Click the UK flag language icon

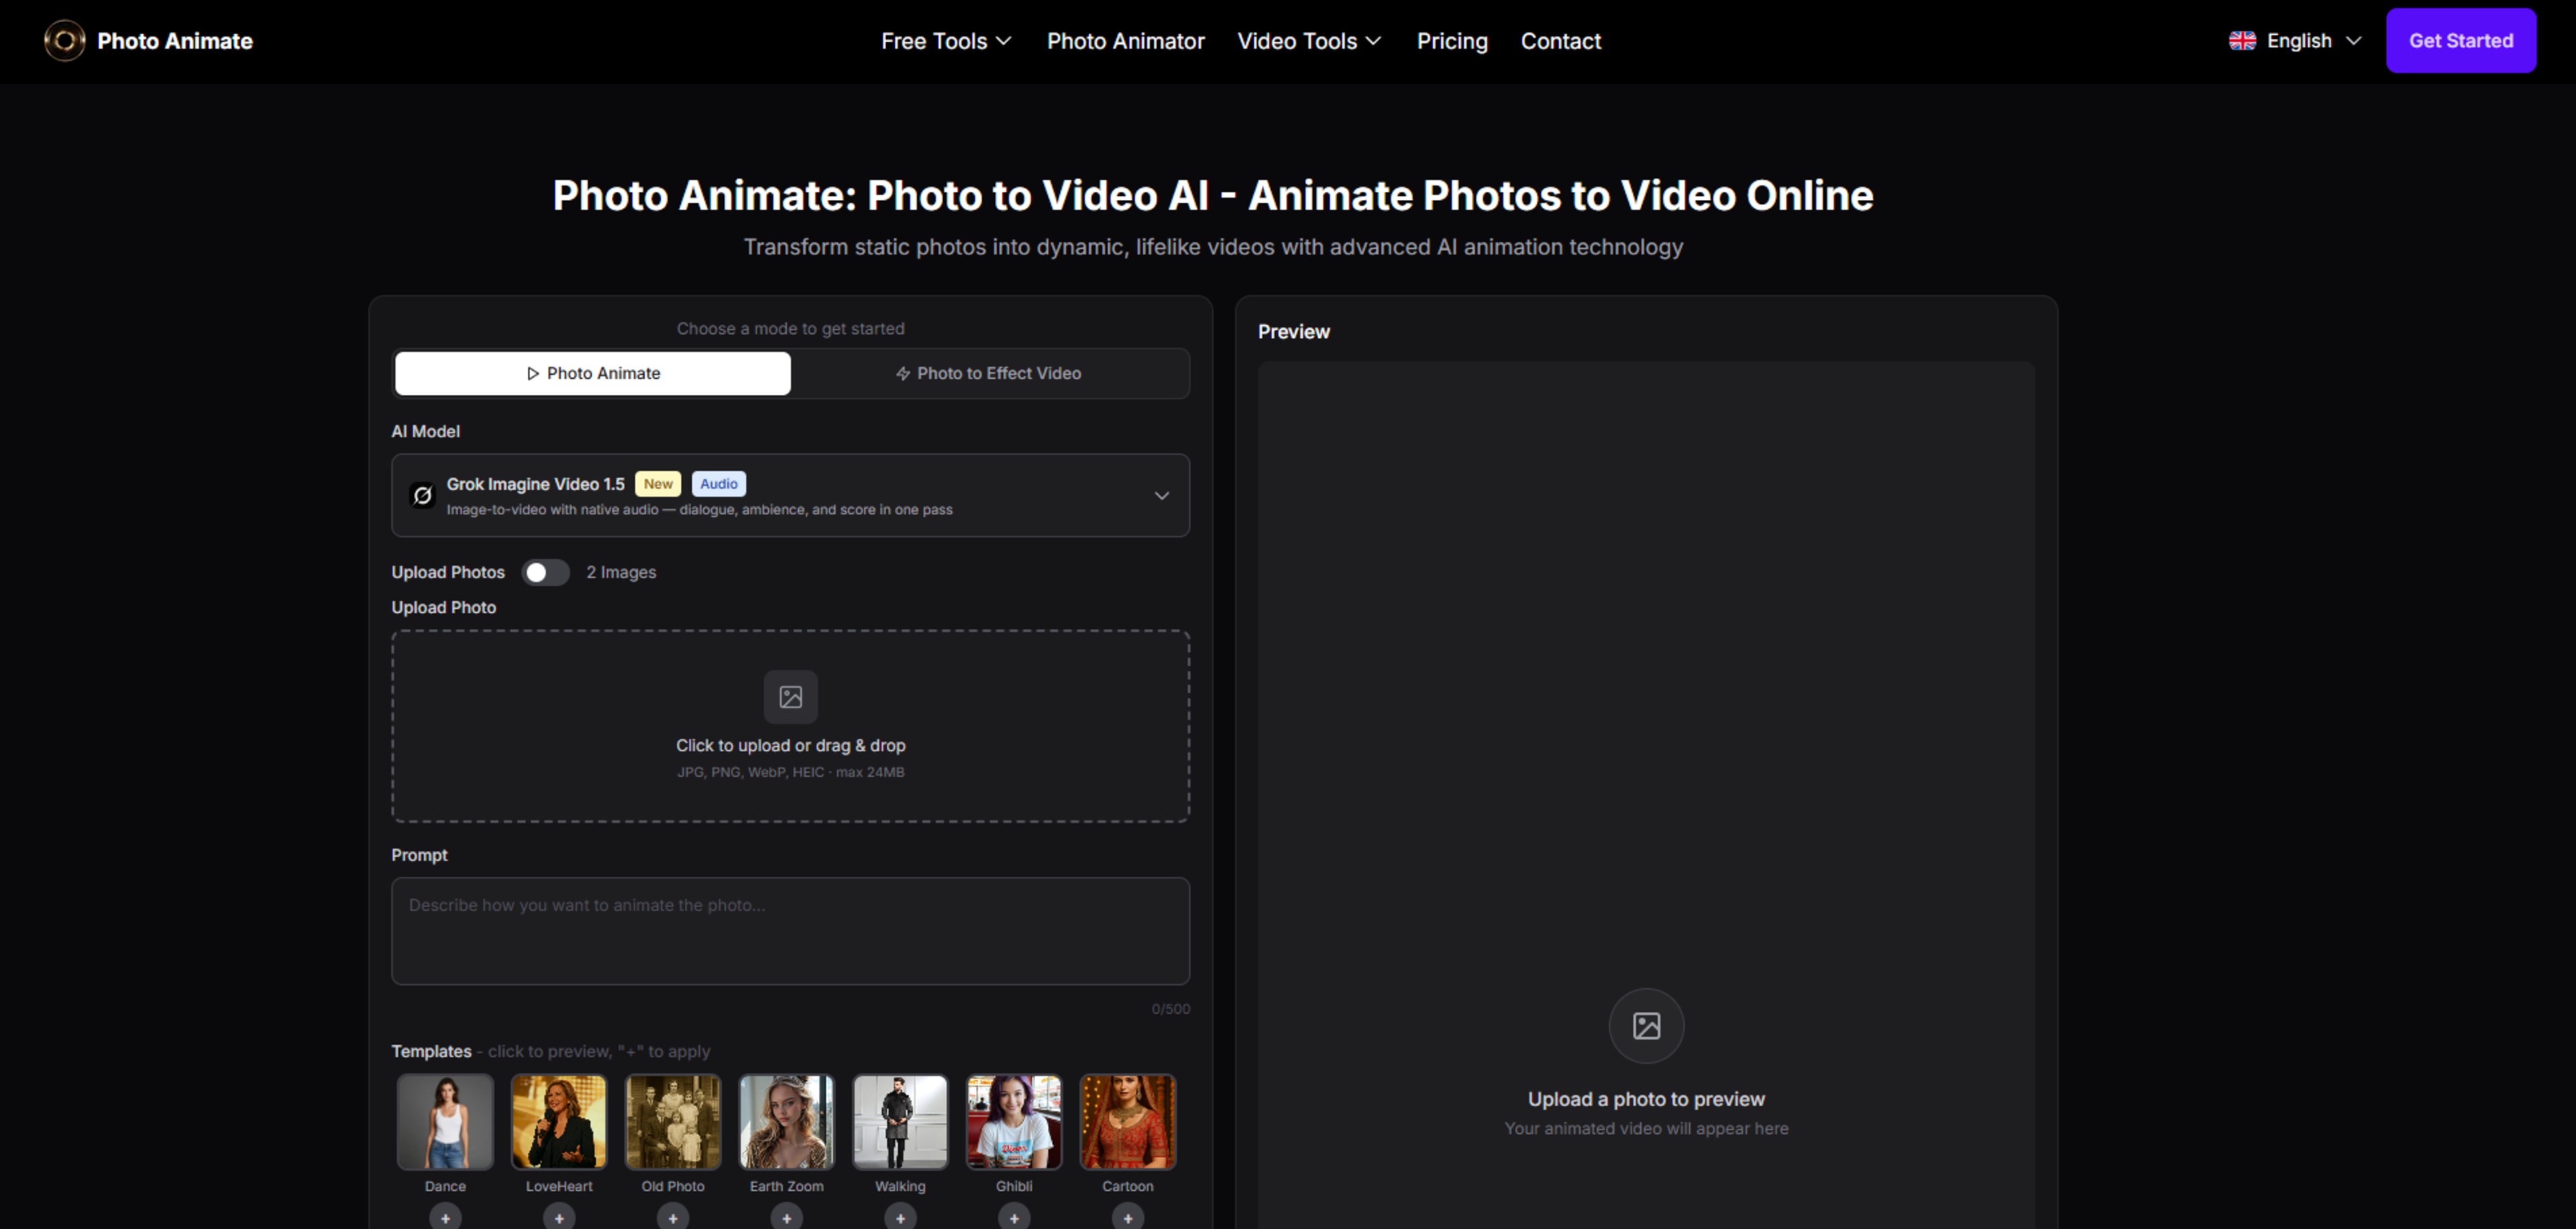pos(2242,41)
